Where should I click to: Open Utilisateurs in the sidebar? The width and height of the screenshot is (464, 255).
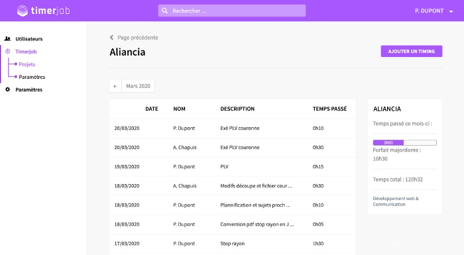pyautogui.click(x=29, y=39)
